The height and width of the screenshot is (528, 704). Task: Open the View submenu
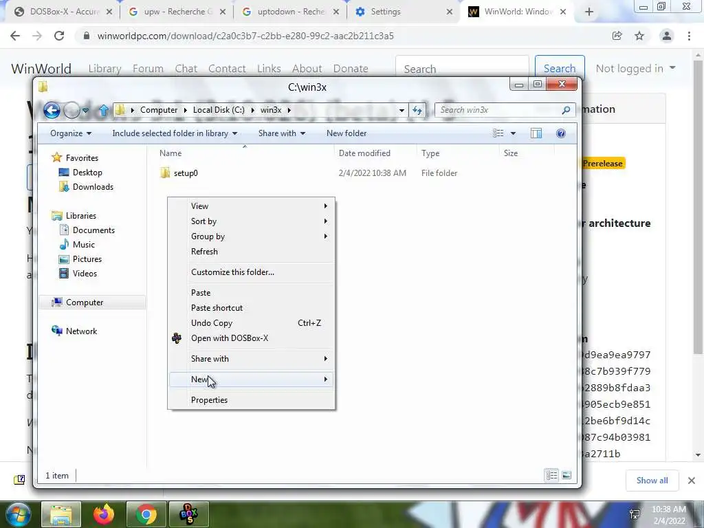click(x=252, y=206)
